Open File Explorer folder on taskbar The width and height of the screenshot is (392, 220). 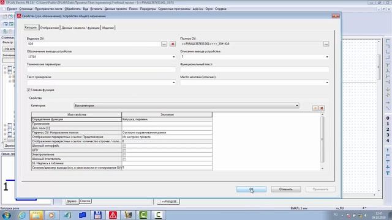[x=37, y=215]
